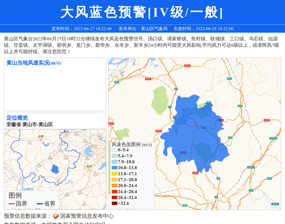Screen dimensions: 285x224
Task: Click the 大风蓝色预警 title heading
Action: pyautogui.click(x=141, y=12)
